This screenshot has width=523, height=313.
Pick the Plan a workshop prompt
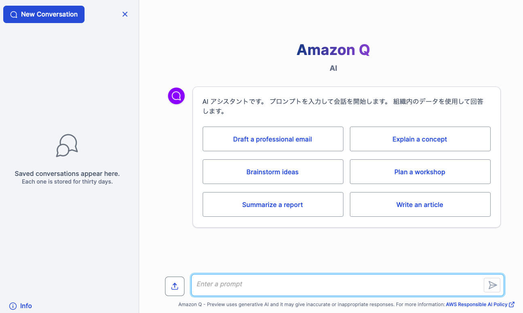click(420, 172)
